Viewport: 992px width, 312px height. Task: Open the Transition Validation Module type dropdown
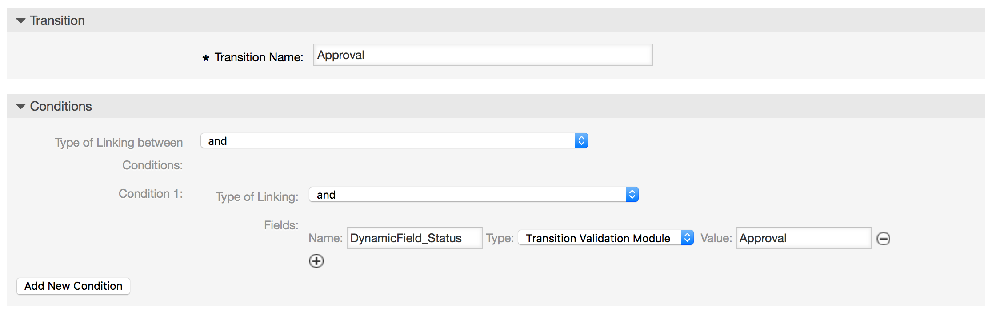pyautogui.click(x=605, y=238)
